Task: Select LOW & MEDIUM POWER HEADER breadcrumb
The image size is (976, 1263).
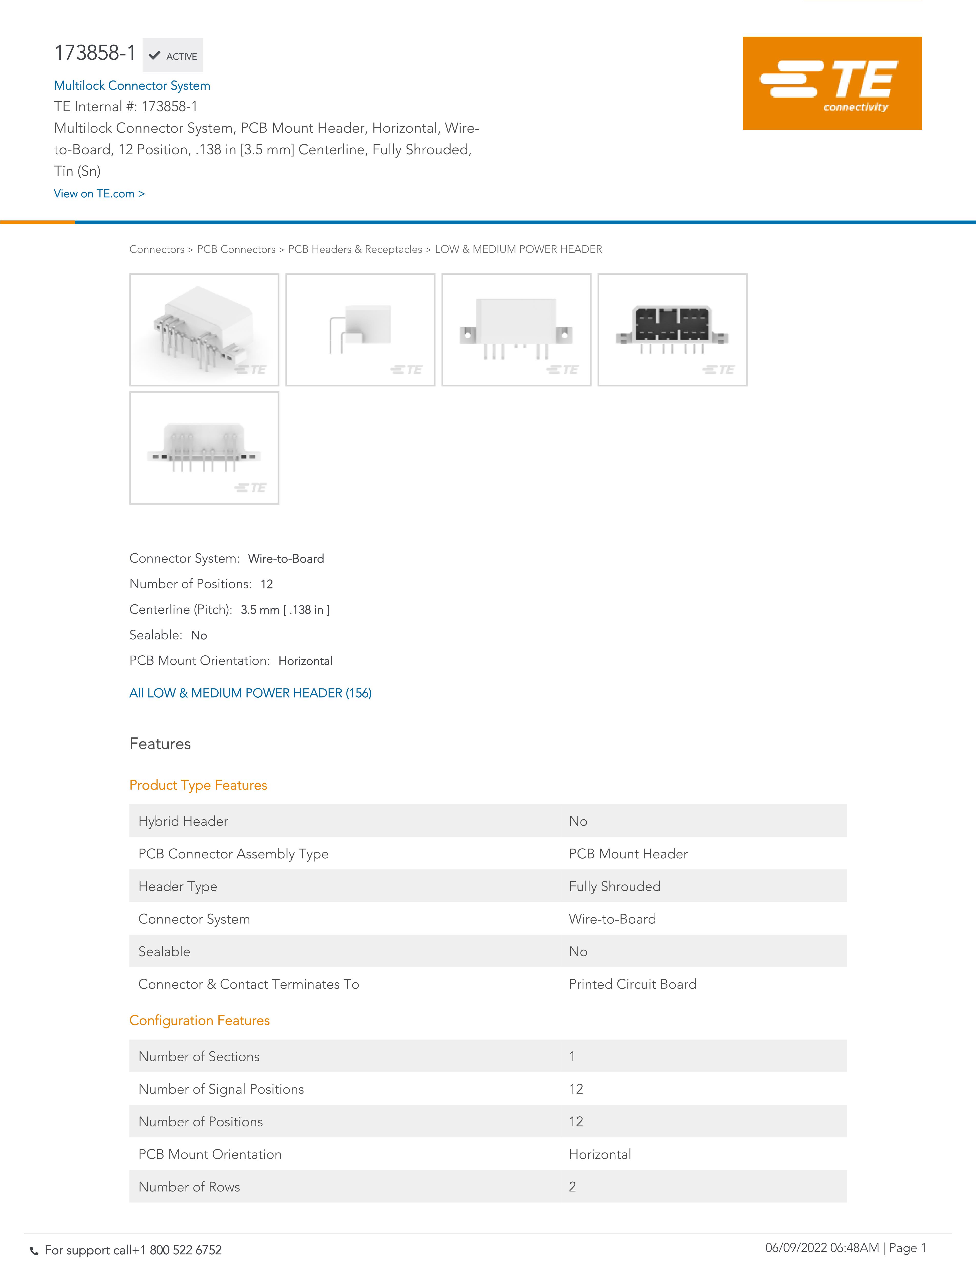Action: coord(518,249)
